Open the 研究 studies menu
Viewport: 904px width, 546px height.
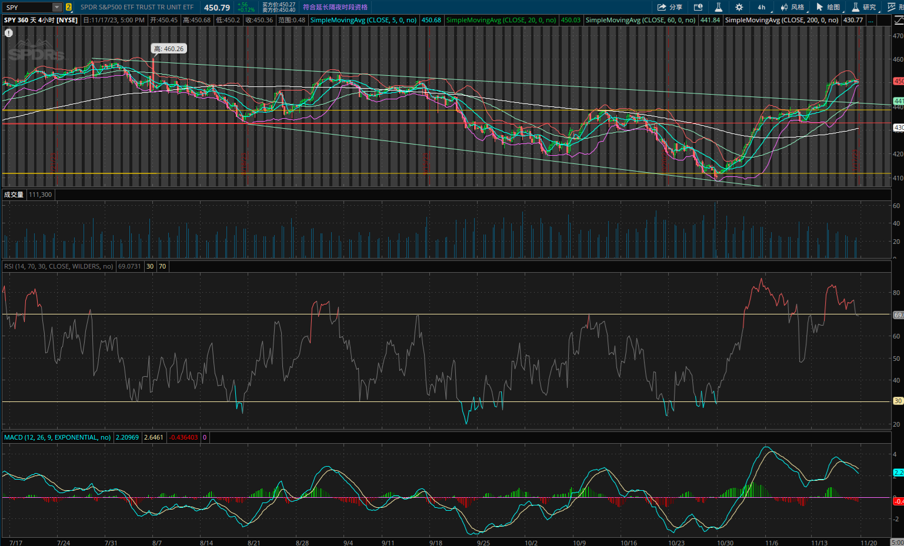pyautogui.click(x=864, y=7)
